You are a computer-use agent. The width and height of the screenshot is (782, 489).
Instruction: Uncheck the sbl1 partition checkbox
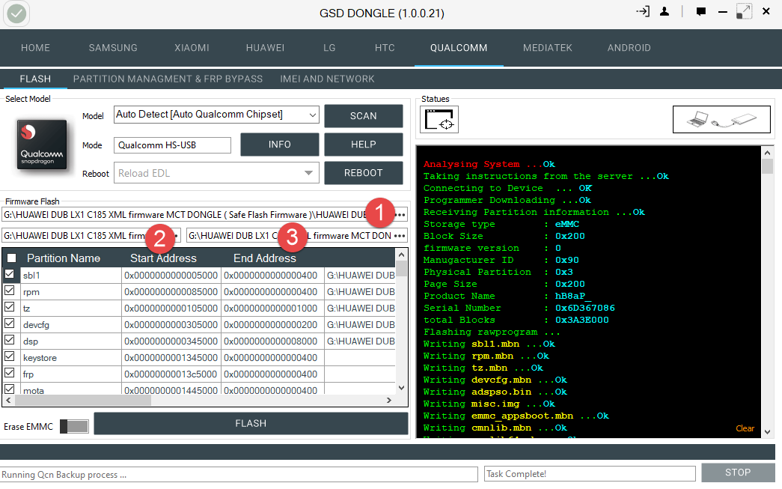(10, 274)
